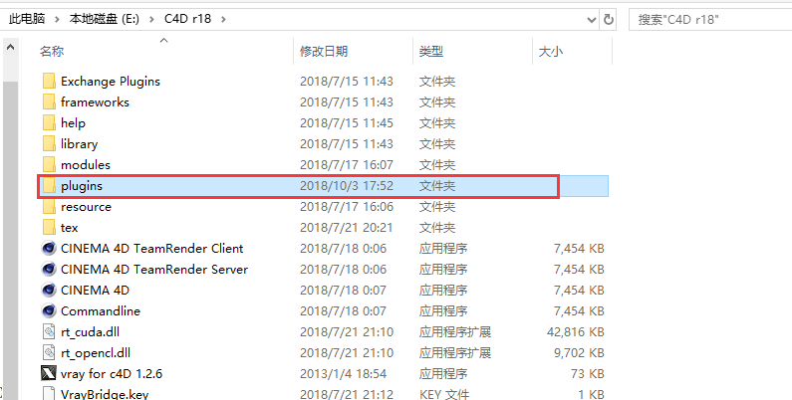This screenshot has height=400, width=792.
Task: Expand the chevron after 本地磁盘 (E:)
Action: (151, 19)
